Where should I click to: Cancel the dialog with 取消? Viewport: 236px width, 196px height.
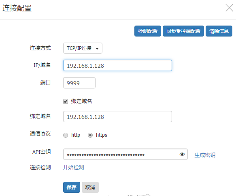click(x=90, y=187)
